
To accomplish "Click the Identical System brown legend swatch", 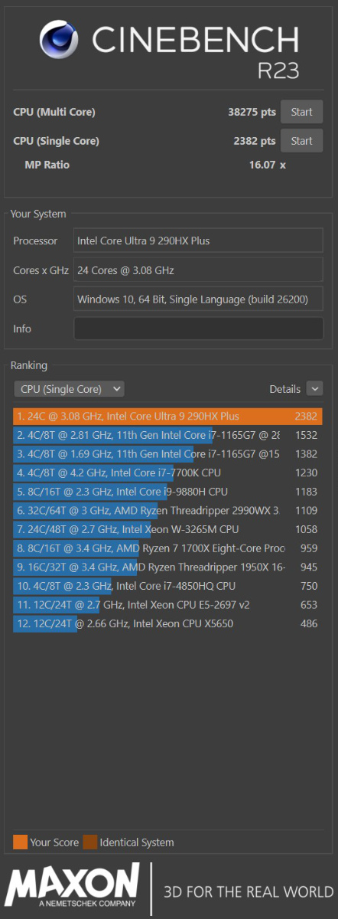I will tap(90, 842).
